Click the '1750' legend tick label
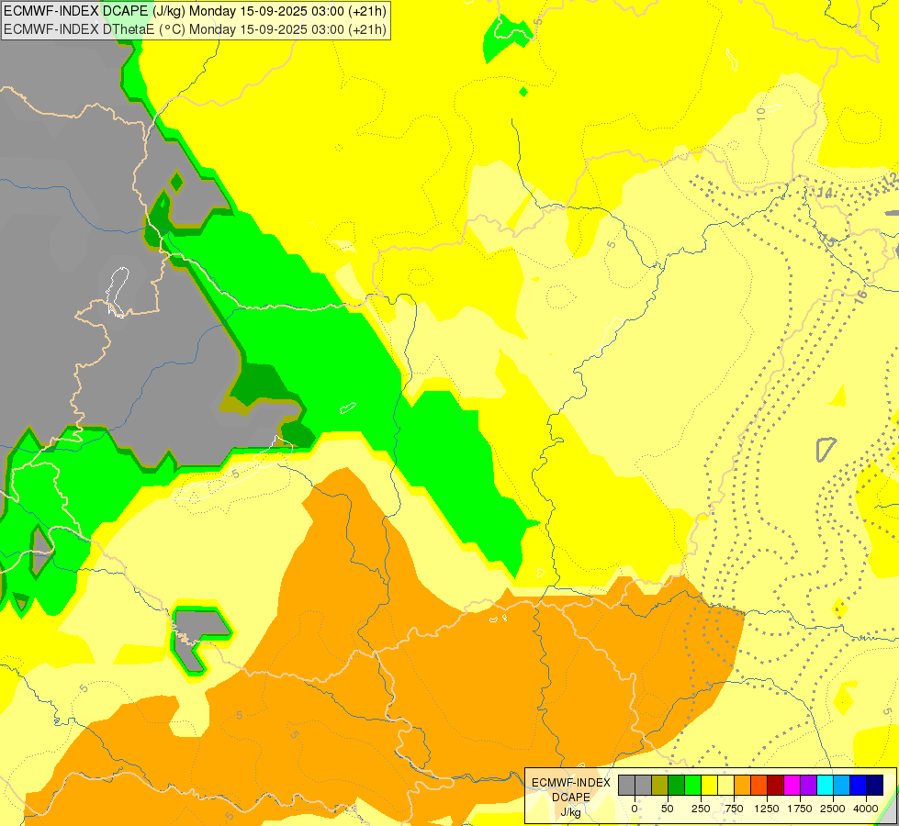This screenshot has height=826, width=899. click(x=800, y=809)
